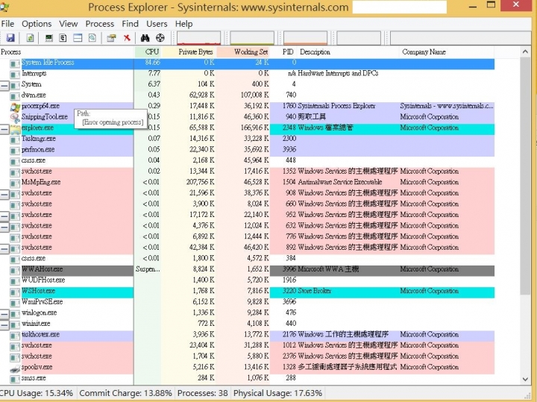The height and width of the screenshot is (402, 537).
Task: Toggle the Show Process Tree toolbar icon
Action: [x=63, y=38]
